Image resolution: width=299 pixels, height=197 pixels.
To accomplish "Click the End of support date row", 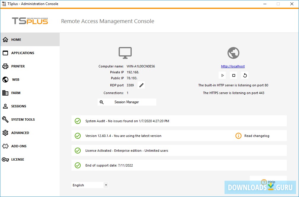I will [x=179, y=165].
